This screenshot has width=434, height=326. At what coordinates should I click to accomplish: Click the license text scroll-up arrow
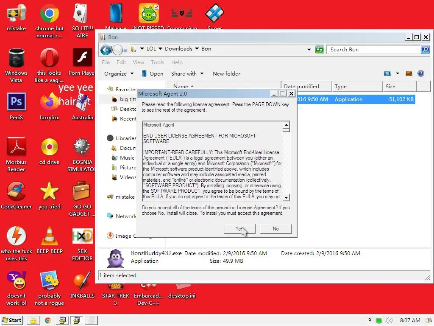click(x=286, y=125)
